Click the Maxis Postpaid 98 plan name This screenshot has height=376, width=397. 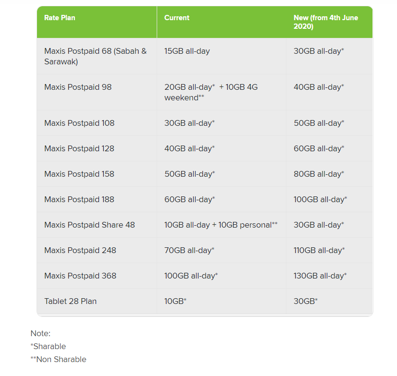click(78, 87)
